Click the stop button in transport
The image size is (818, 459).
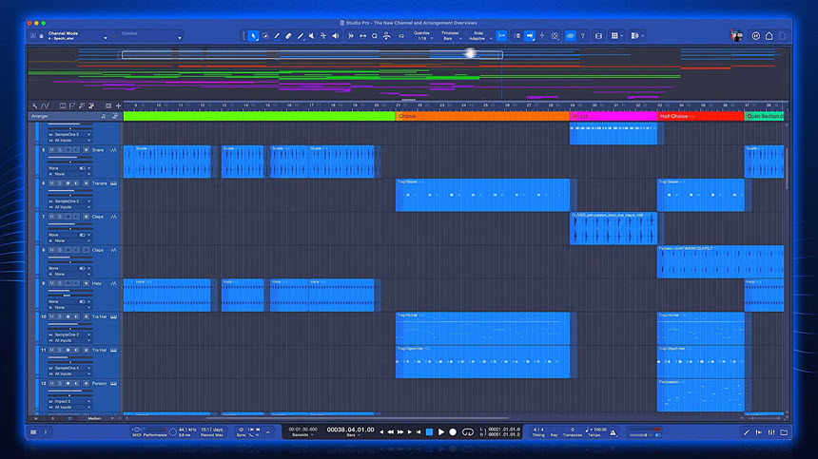[429, 431]
